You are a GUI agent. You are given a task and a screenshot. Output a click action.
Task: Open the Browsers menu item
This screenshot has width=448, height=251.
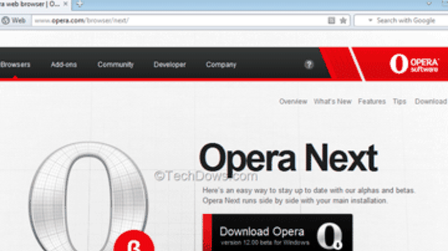click(15, 65)
